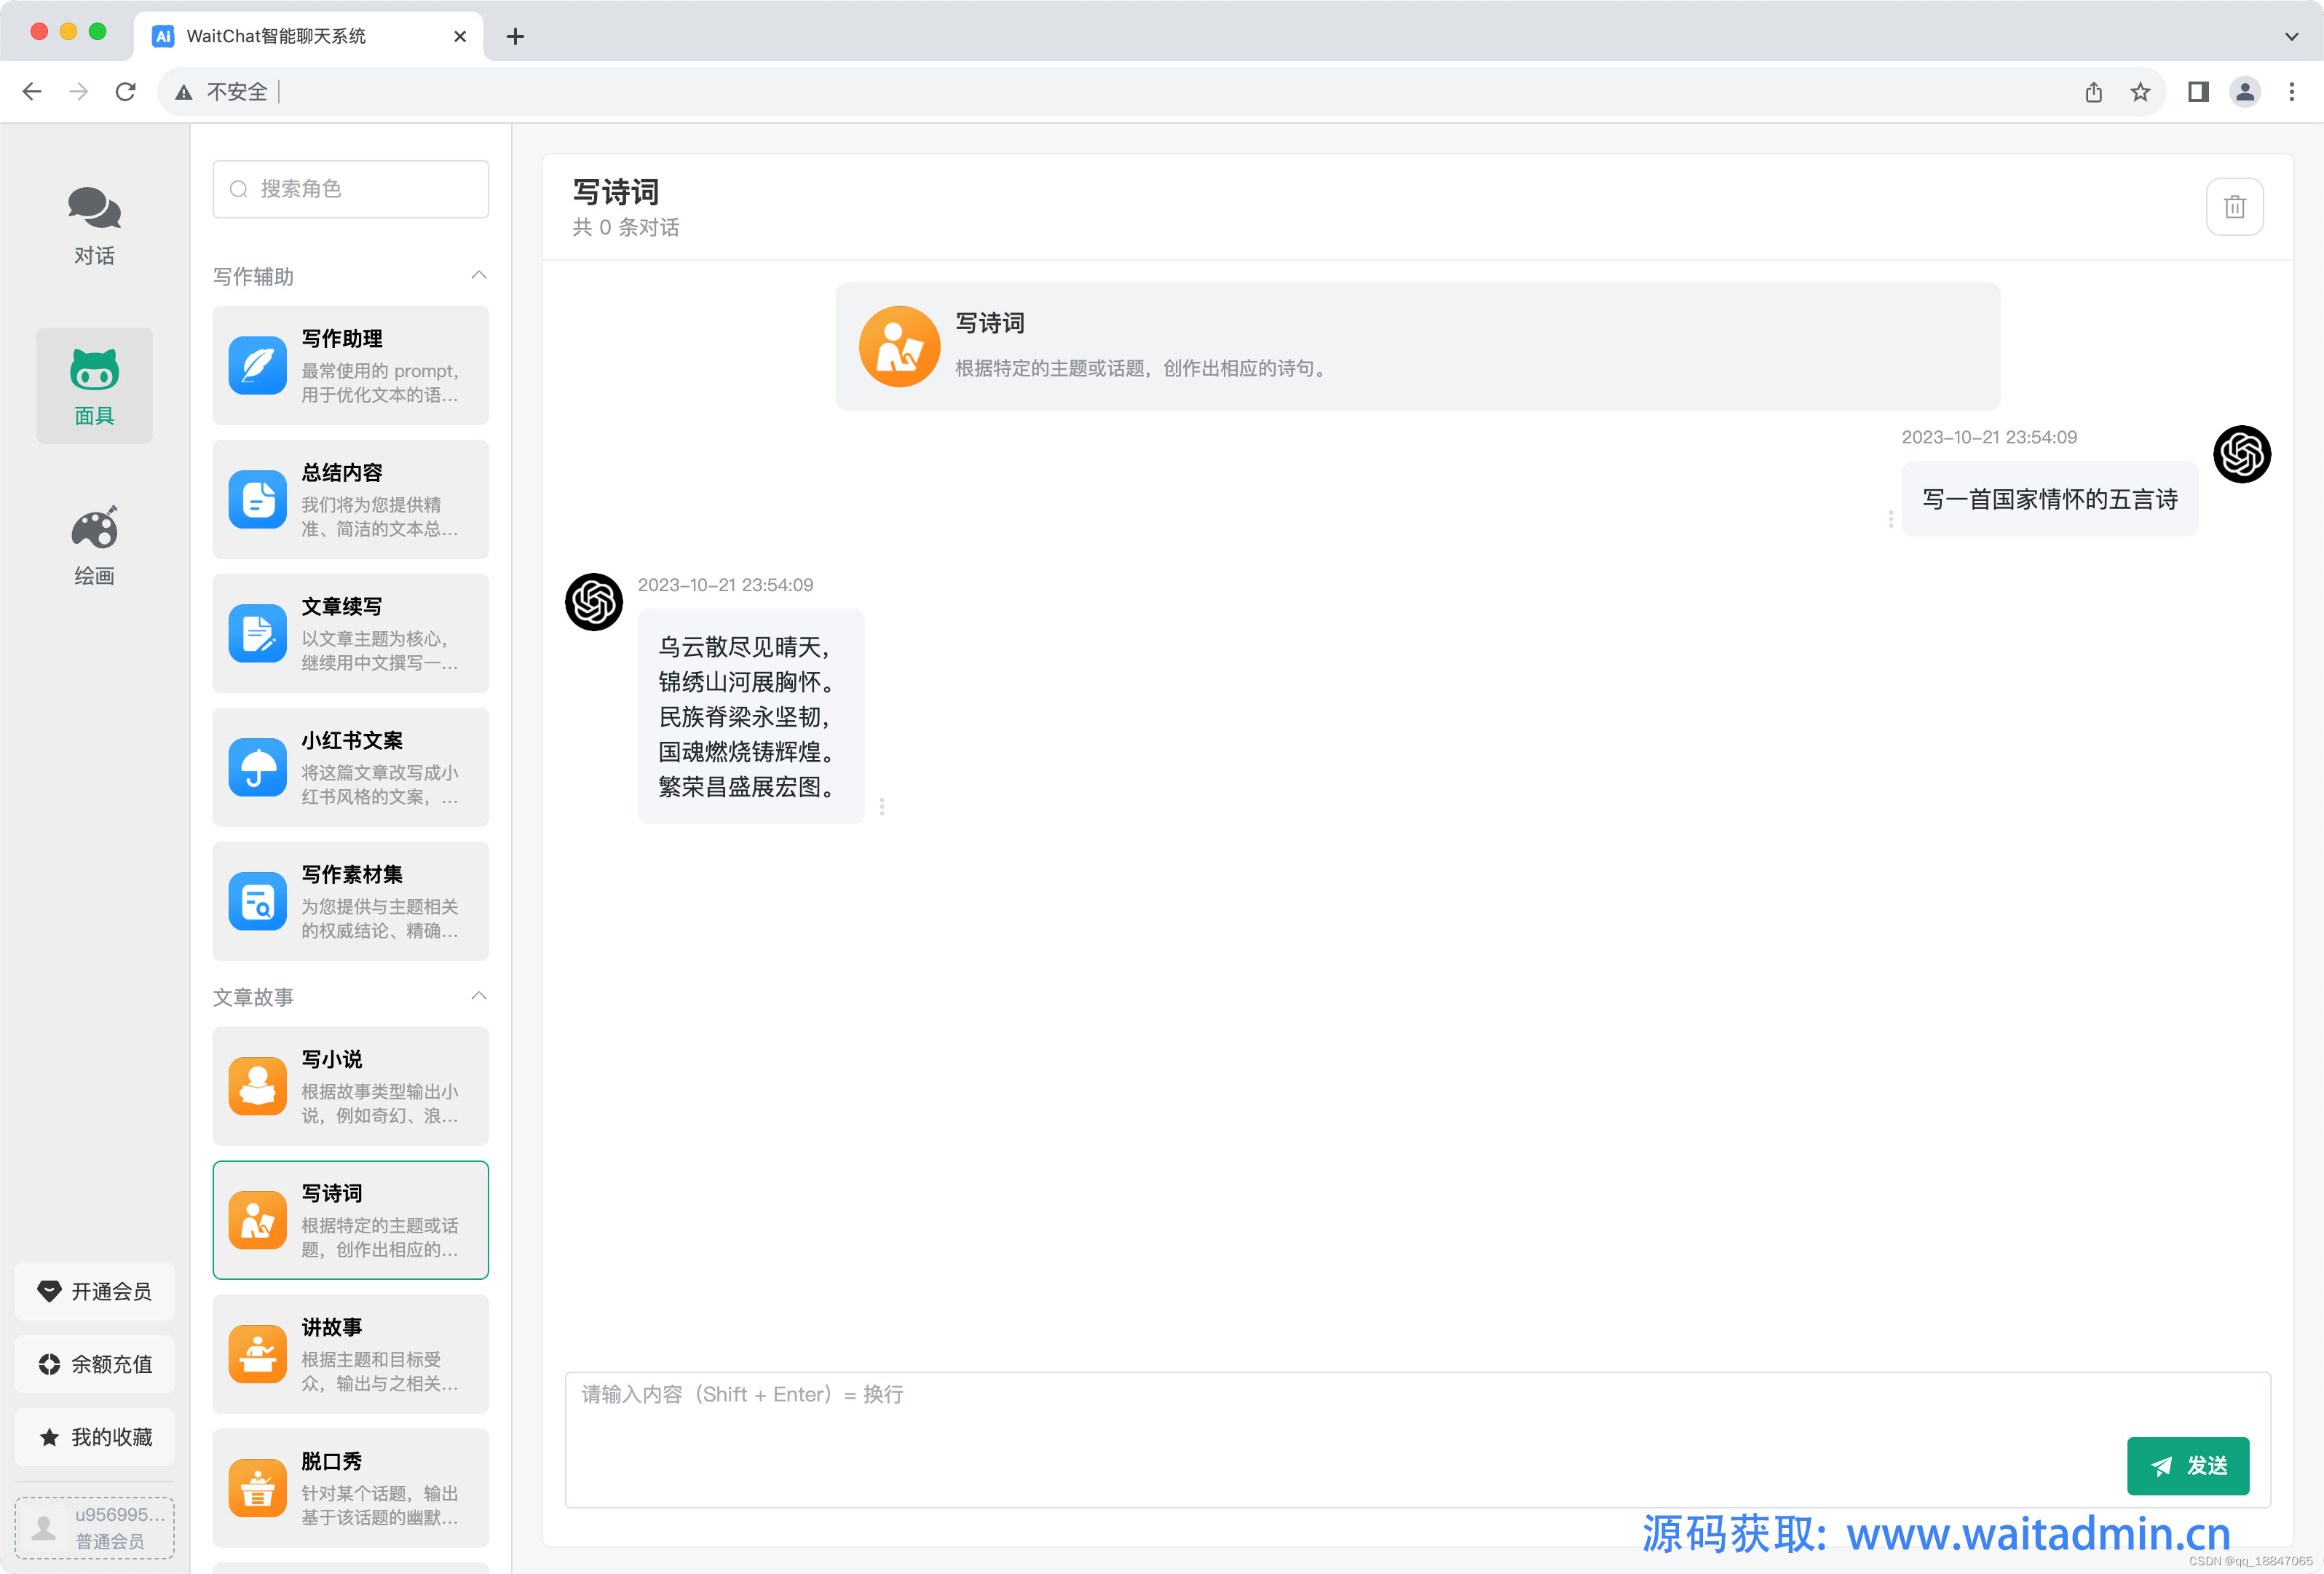Screen dimensions: 2324x1574
Task: Open the 绘画 painting section
Action: pyautogui.click(x=94, y=546)
